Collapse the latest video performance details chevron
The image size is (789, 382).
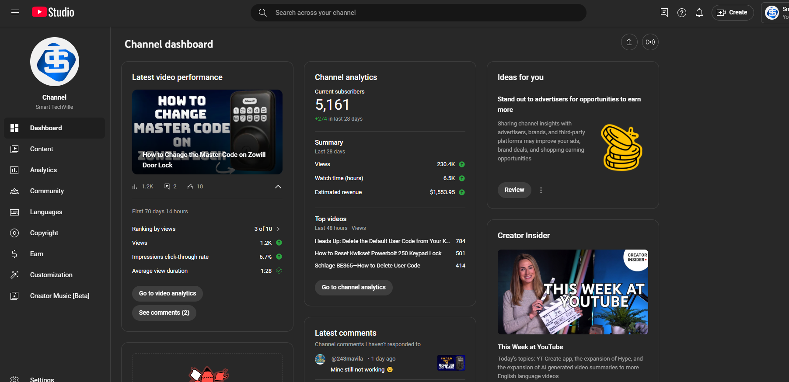click(278, 187)
